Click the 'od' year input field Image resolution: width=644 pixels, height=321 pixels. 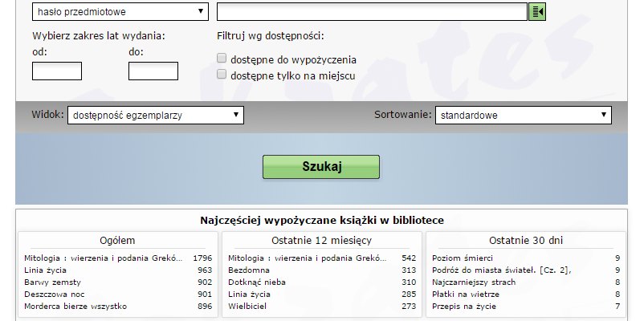pos(57,71)
